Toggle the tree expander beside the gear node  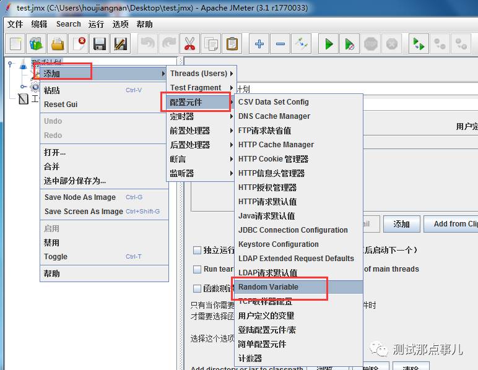(x=22, y=87)
